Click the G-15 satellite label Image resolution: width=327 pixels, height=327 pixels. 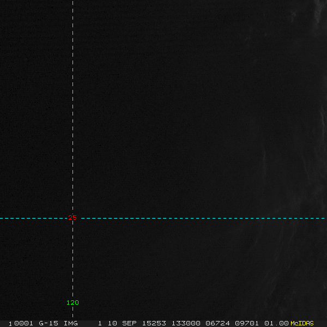pyautogui.click(x=49, y=323)
